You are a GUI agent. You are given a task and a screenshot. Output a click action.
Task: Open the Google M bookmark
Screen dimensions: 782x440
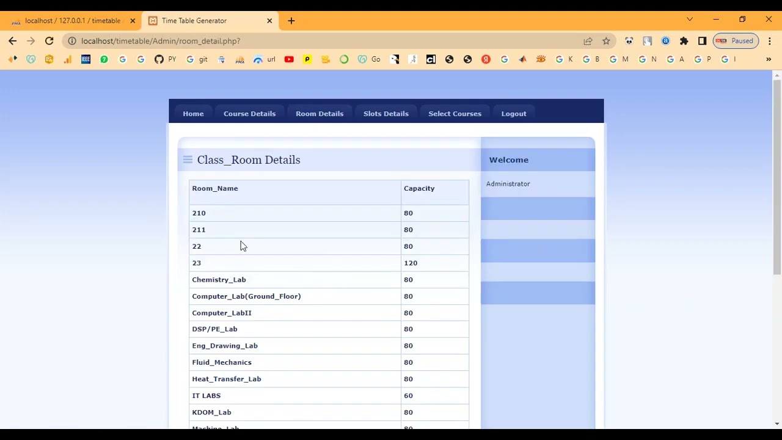[x=618, y=59]
